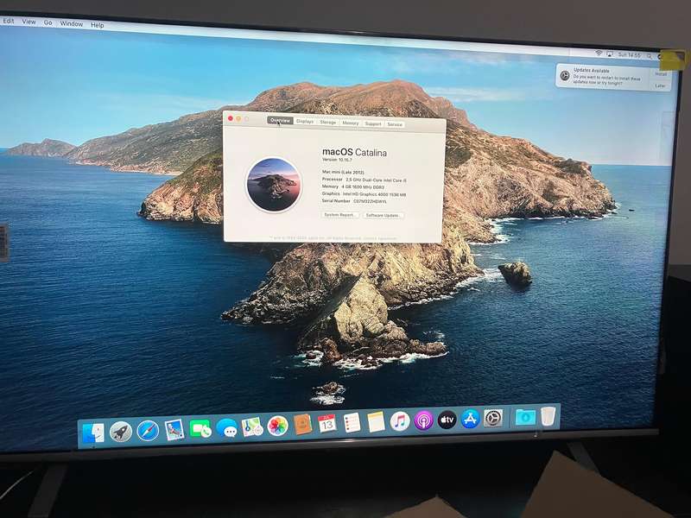This screenshot has height=518, width=691.
Task: Click the Serial Number value
Action: [371, 201]
